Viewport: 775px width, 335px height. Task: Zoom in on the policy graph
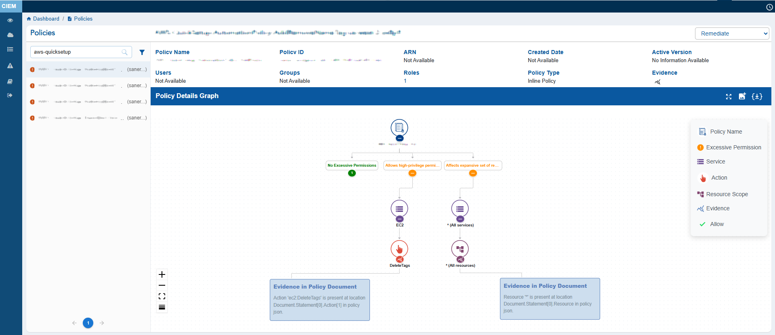pyautogui.click(x=162, y=274)
